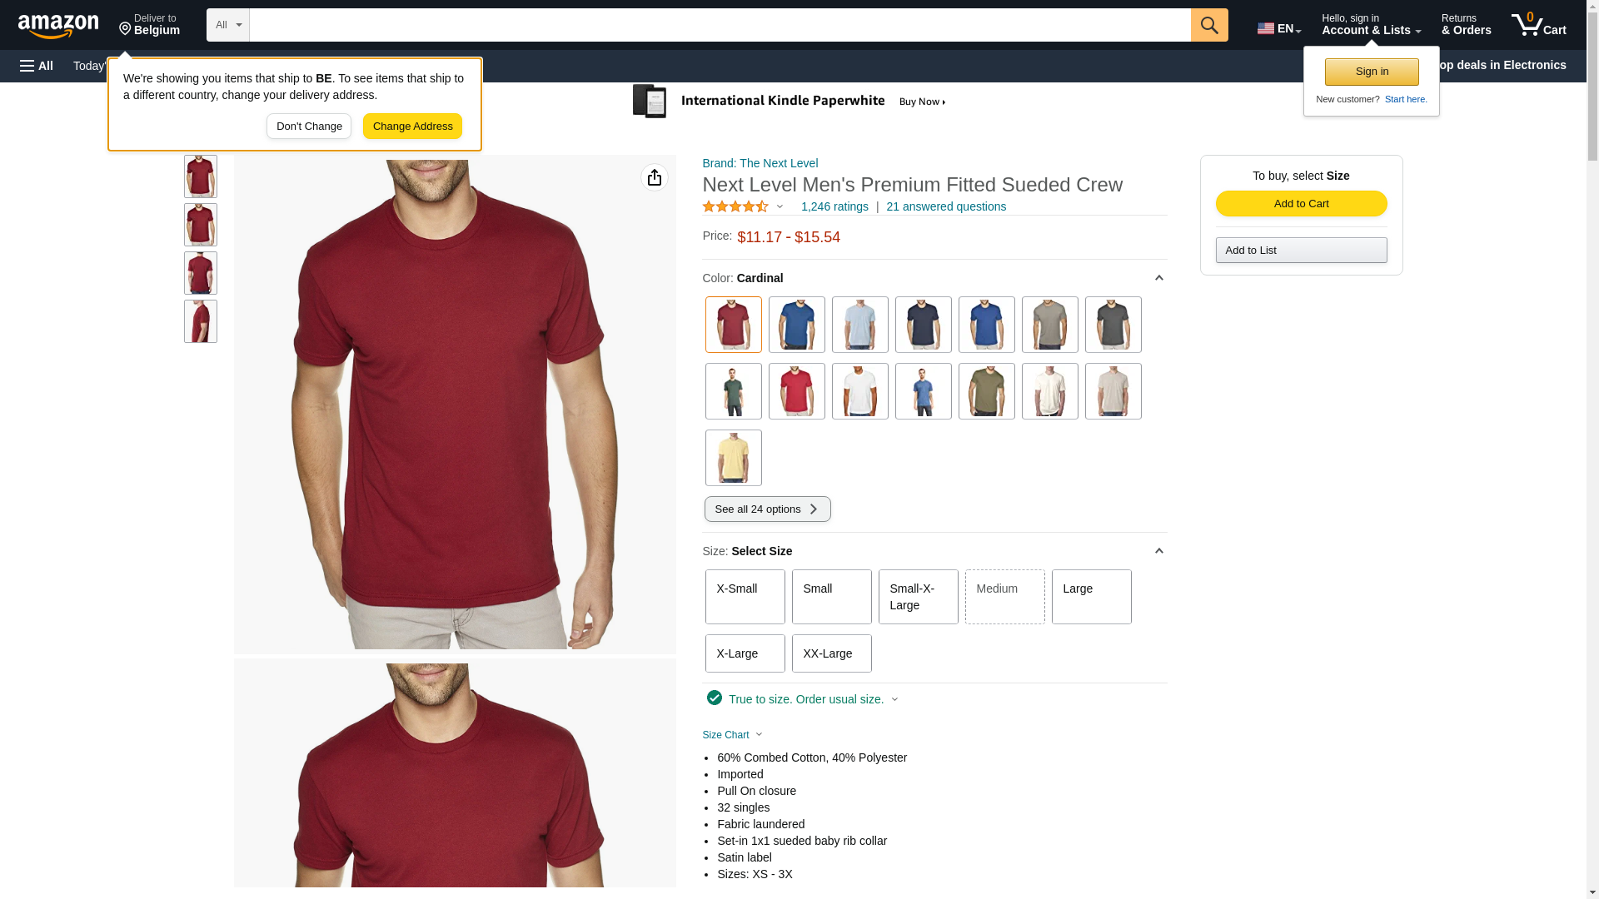Open Hello, sign in Account & Lists menu
1599x899 pixels.
tap(1371, 25)
